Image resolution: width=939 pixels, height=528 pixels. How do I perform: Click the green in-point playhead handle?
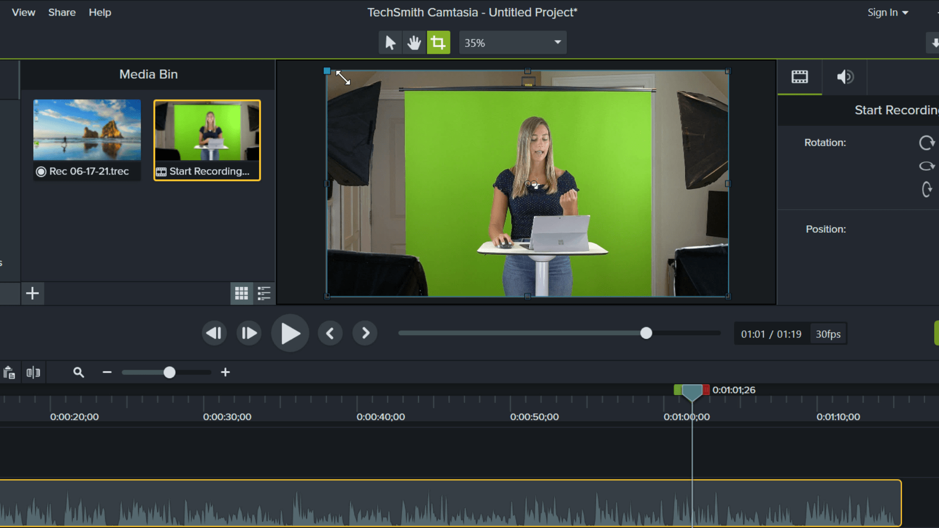tap(677, 390)
